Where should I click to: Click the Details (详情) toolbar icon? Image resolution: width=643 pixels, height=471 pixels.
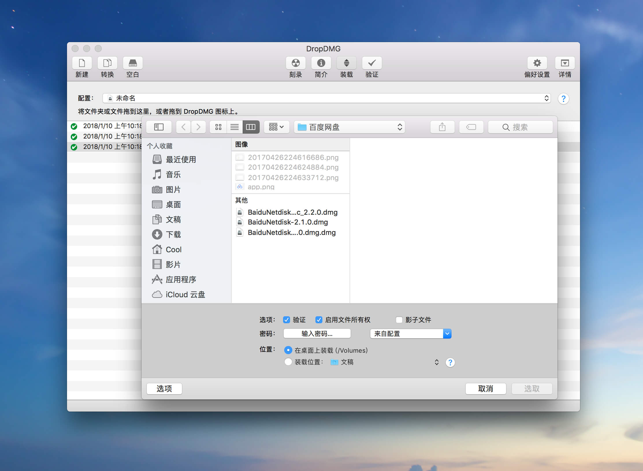565,63
